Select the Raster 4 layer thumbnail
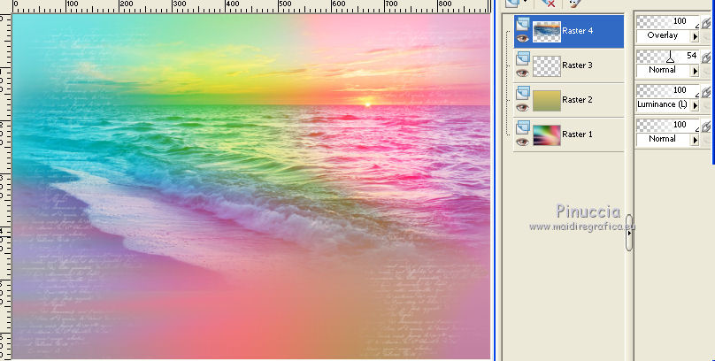The height and width of the screenshot is (361, 715). click(x=547, y=32)
